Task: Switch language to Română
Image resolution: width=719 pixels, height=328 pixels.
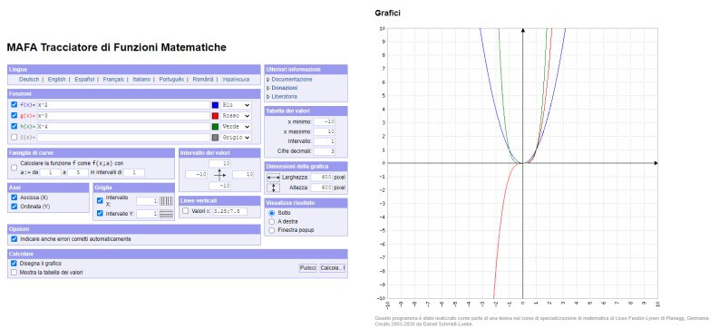Action: coord(203,79)
